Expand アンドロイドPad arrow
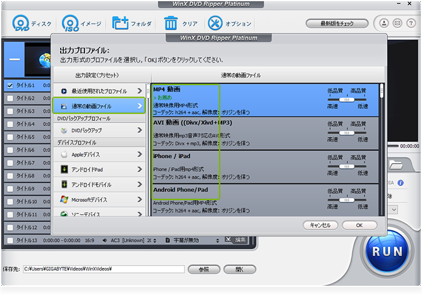 pyautogui.click(x=139, y=169)
